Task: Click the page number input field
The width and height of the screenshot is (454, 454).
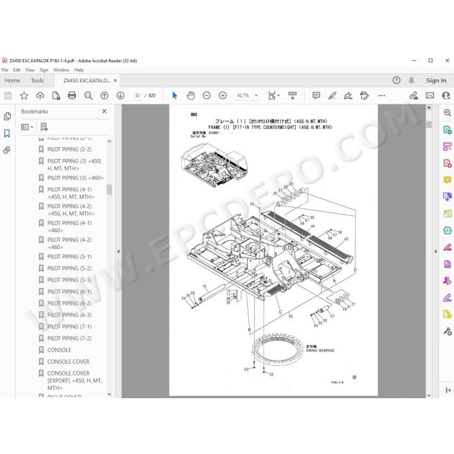Action: tap(137, 95)
